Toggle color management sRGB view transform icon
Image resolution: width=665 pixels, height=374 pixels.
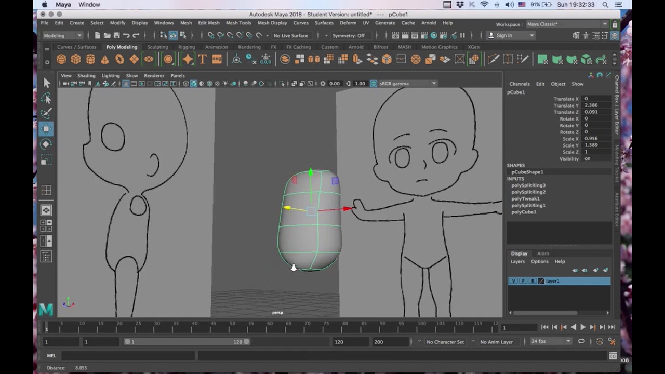point(373,84)
